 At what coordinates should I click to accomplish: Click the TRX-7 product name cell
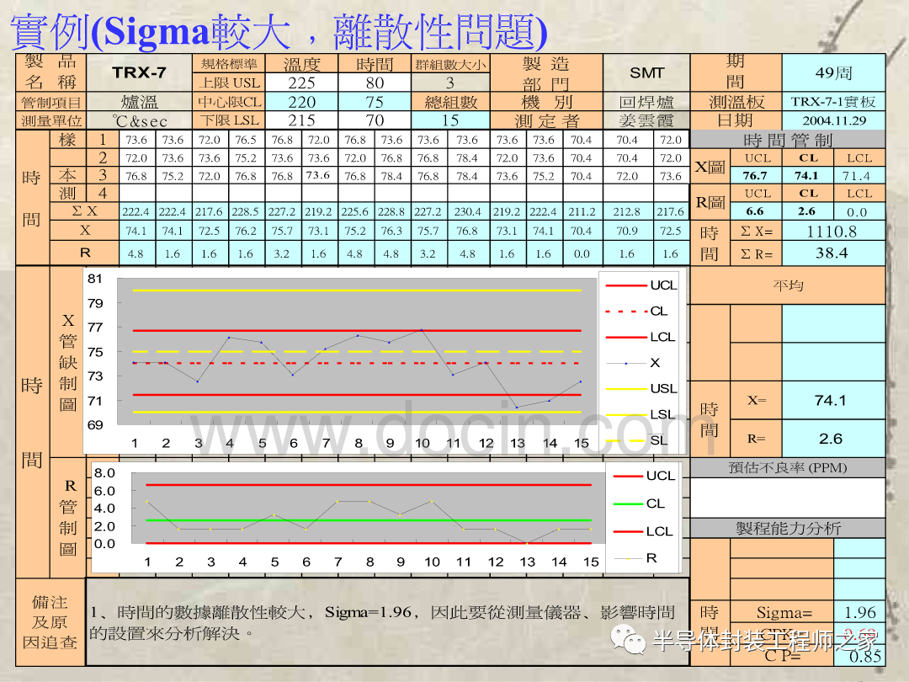point(139,72)
